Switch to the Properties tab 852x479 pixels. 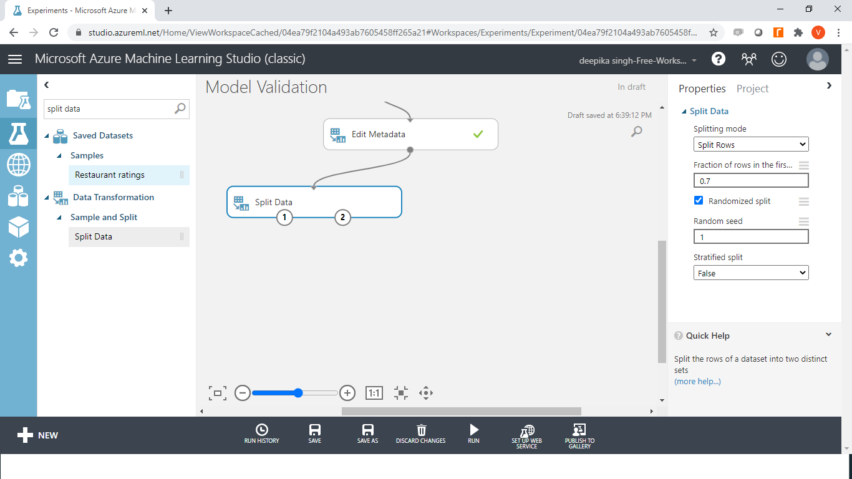pos(702,89)
